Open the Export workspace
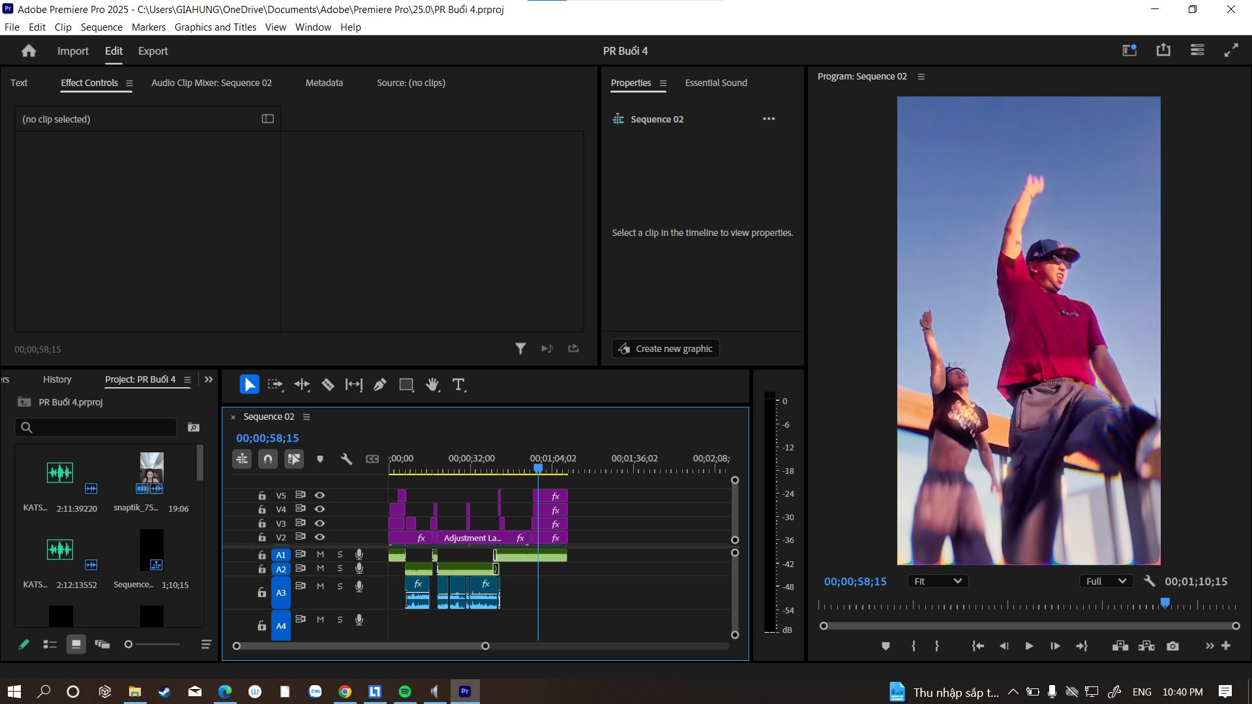 click(153, 51)
